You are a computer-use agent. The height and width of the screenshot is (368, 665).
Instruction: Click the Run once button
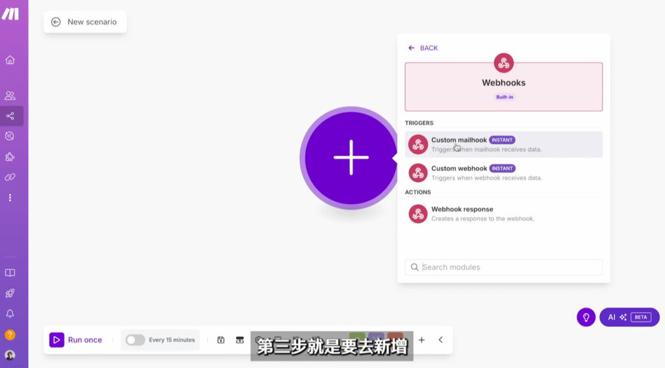point(77,340)
